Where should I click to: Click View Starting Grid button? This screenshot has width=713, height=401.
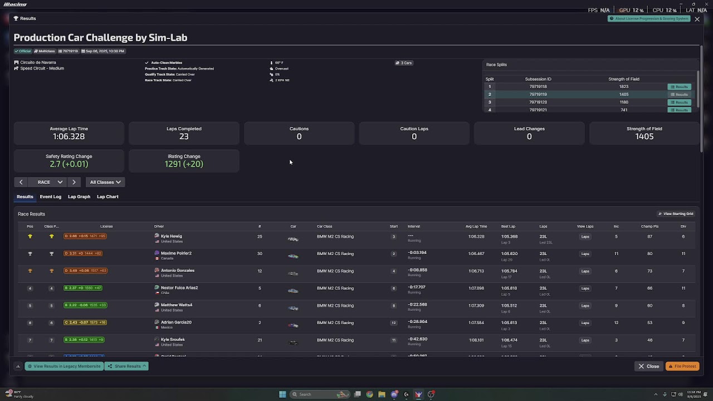676,214
